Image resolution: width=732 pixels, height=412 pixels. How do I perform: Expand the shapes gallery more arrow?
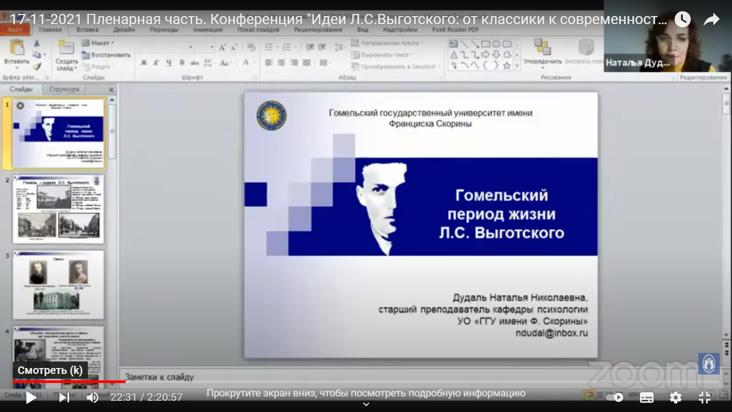517,65
